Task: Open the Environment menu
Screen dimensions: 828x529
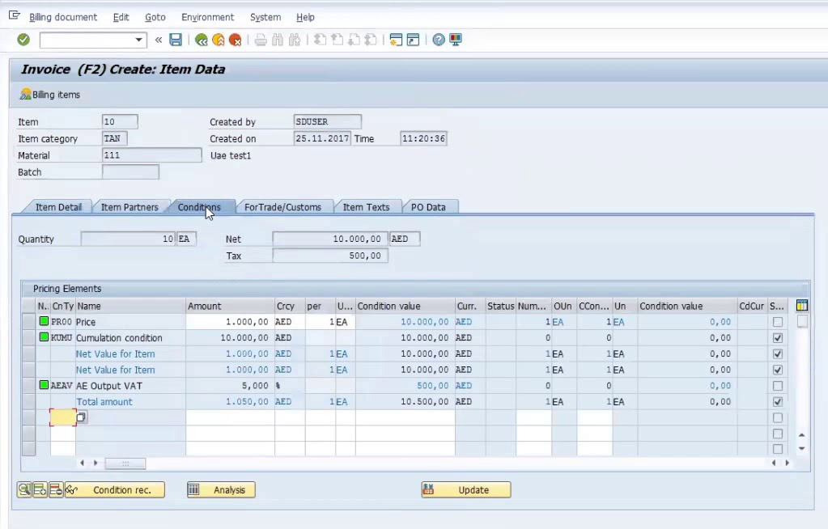Action: pos(207,17)
